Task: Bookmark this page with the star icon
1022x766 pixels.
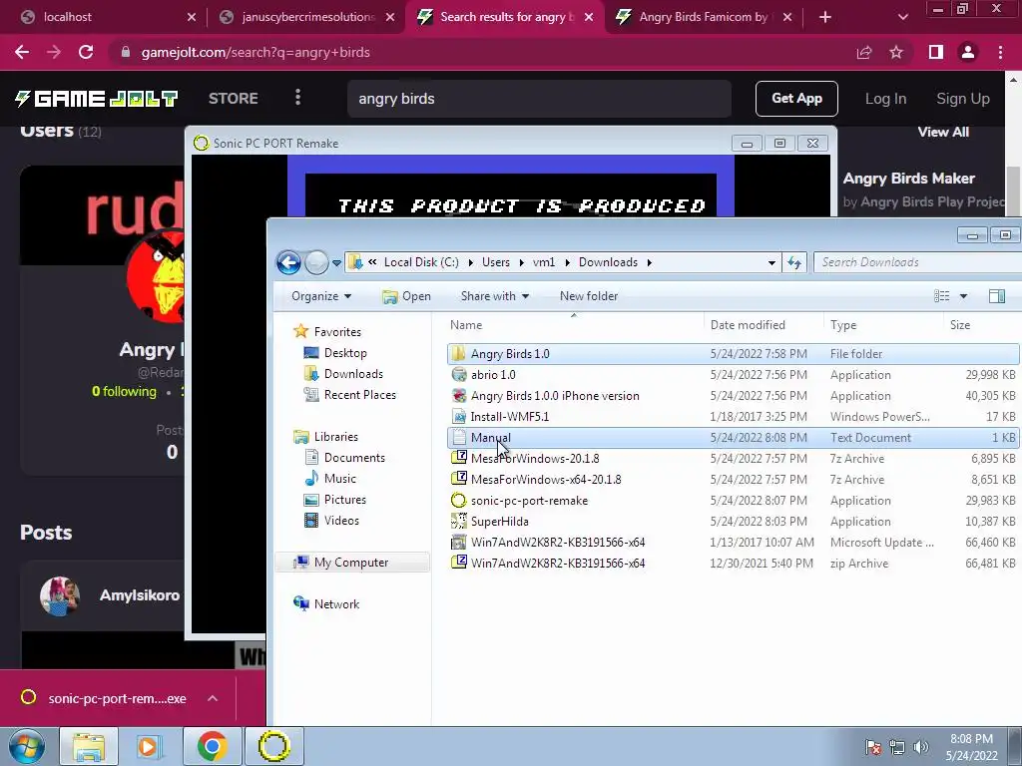Action: tap(896, 52)
